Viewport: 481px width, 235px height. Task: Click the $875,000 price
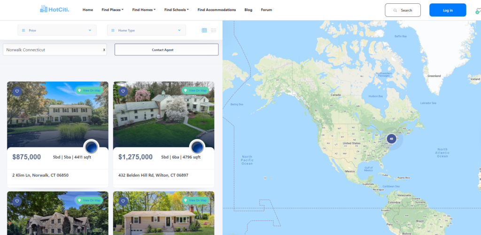27,157
